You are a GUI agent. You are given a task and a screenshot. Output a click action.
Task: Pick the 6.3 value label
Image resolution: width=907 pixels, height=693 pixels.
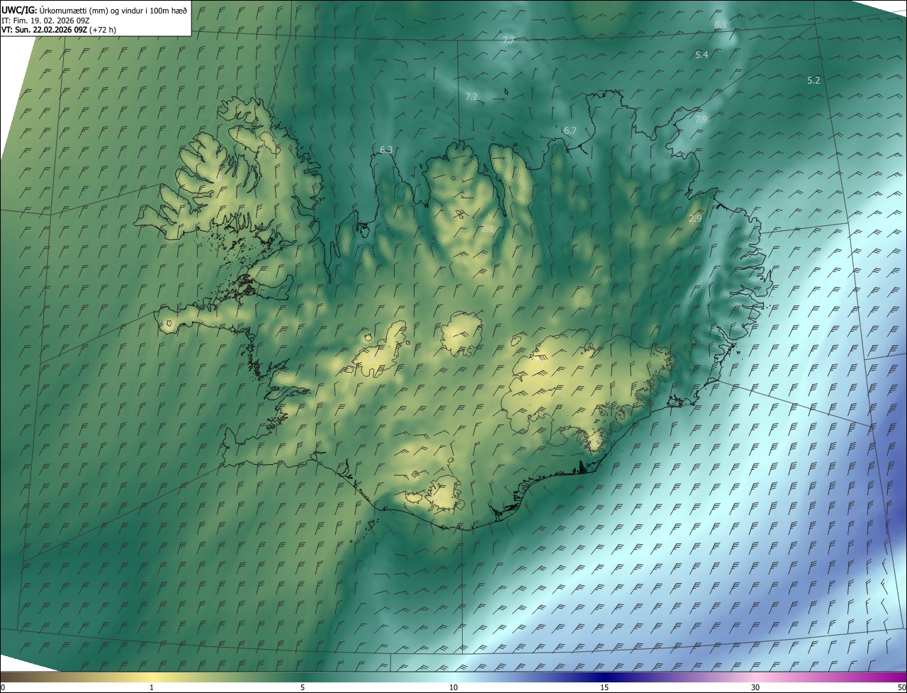[386, 150]
